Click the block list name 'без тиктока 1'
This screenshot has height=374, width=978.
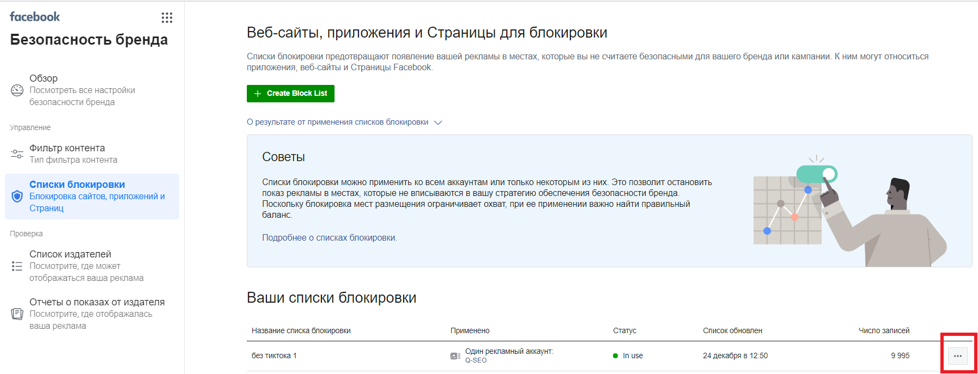click(x=274, y=356)
